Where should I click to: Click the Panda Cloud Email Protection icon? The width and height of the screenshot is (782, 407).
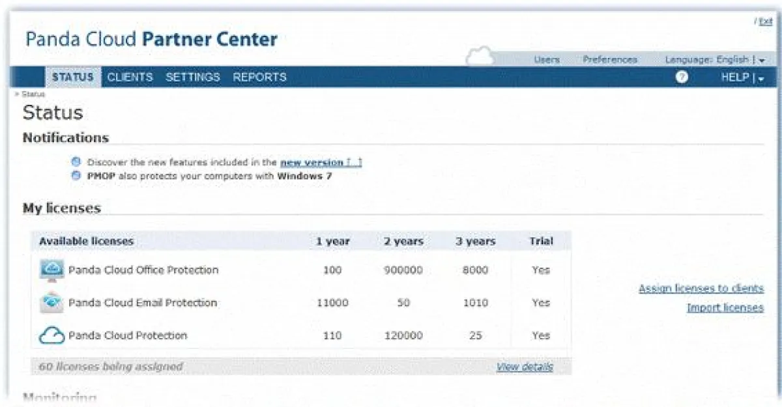(x=52, y=303)
